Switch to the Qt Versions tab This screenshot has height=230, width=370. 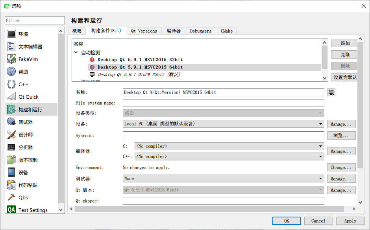(x=144, y=31)
